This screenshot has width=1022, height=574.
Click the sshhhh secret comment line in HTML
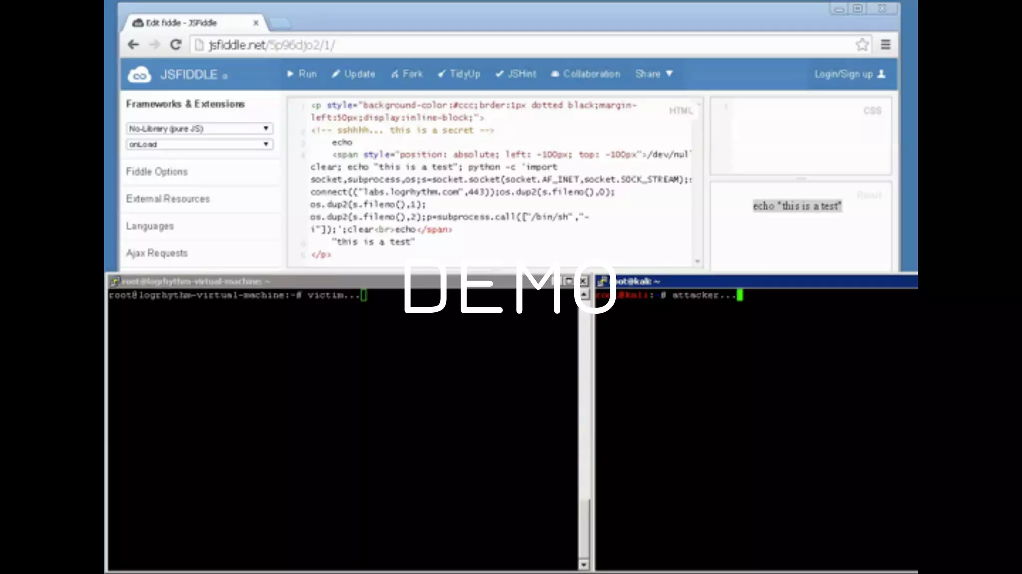402,130
